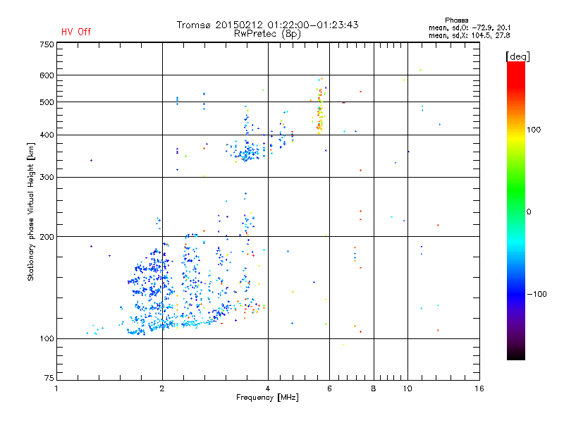Click the x-axis tick label '16'
Screen dimensions: 564x423
[479, 388]
